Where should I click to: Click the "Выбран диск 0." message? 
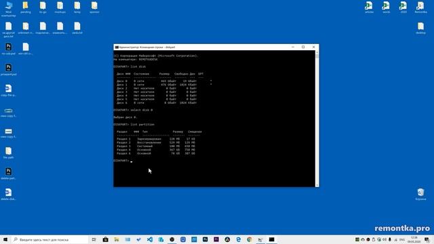point(125,117)
